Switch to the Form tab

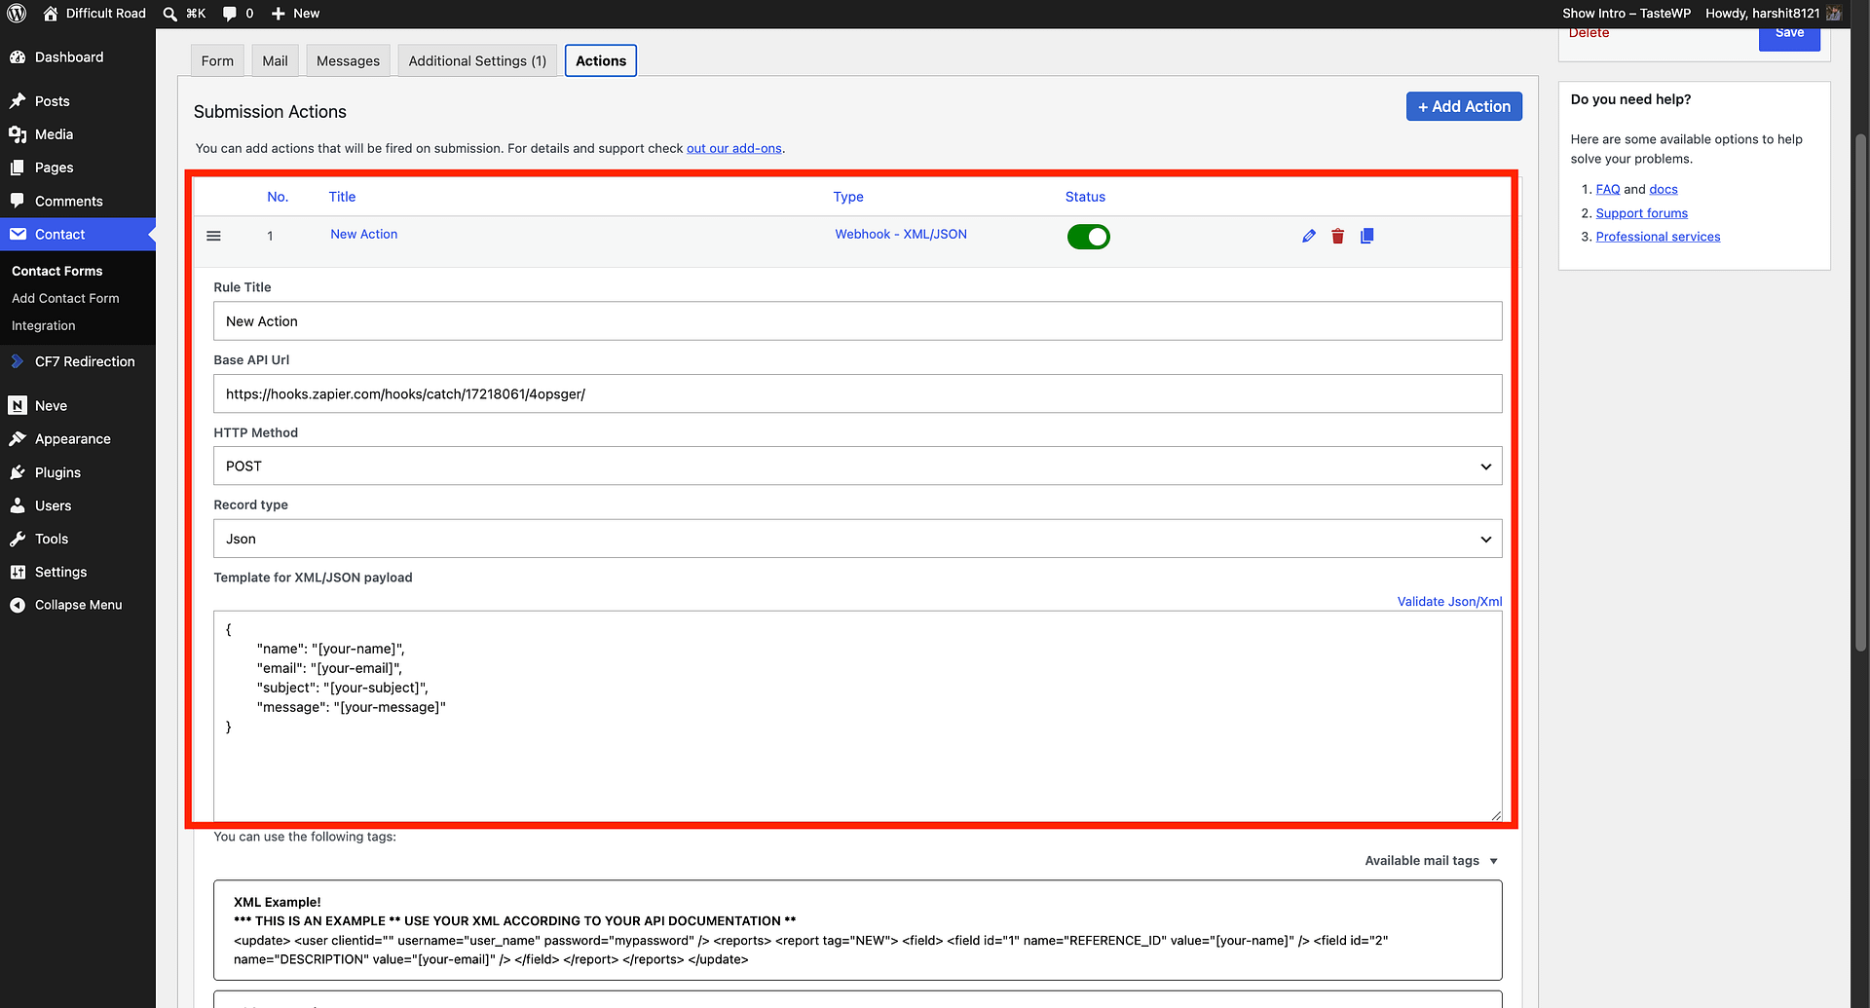tap(217, 60)
